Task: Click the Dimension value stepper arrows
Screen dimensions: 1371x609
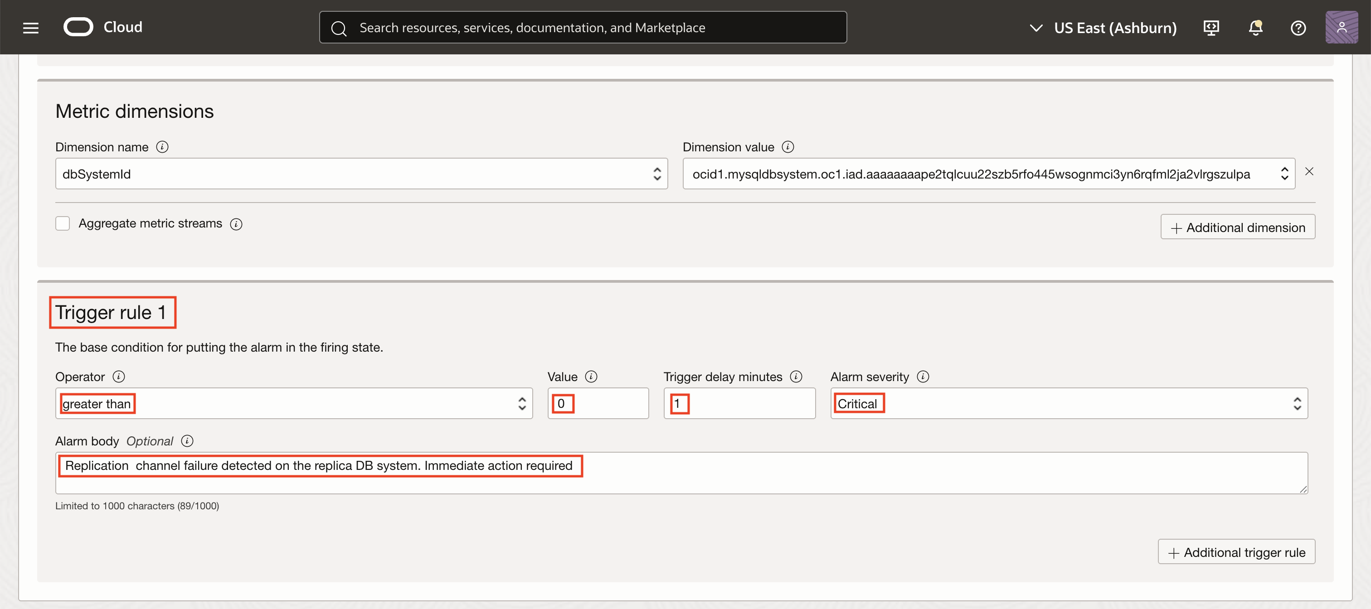Action: coord(1284,174)
